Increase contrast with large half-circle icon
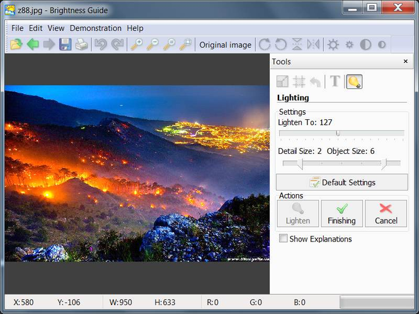Viewport: 419px width, 314px height. tap(365, 44)
